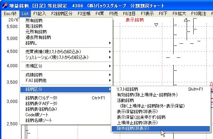
Task: Select リスト総銘柄 in submenu
Action: (161, 89)
